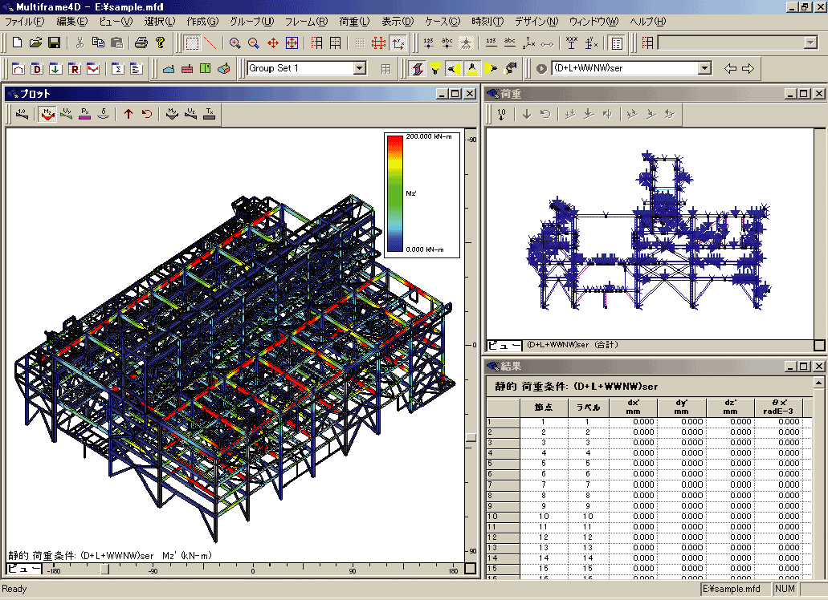
Task: Click the Print icon in toolbar
Action: pos(141,43)
